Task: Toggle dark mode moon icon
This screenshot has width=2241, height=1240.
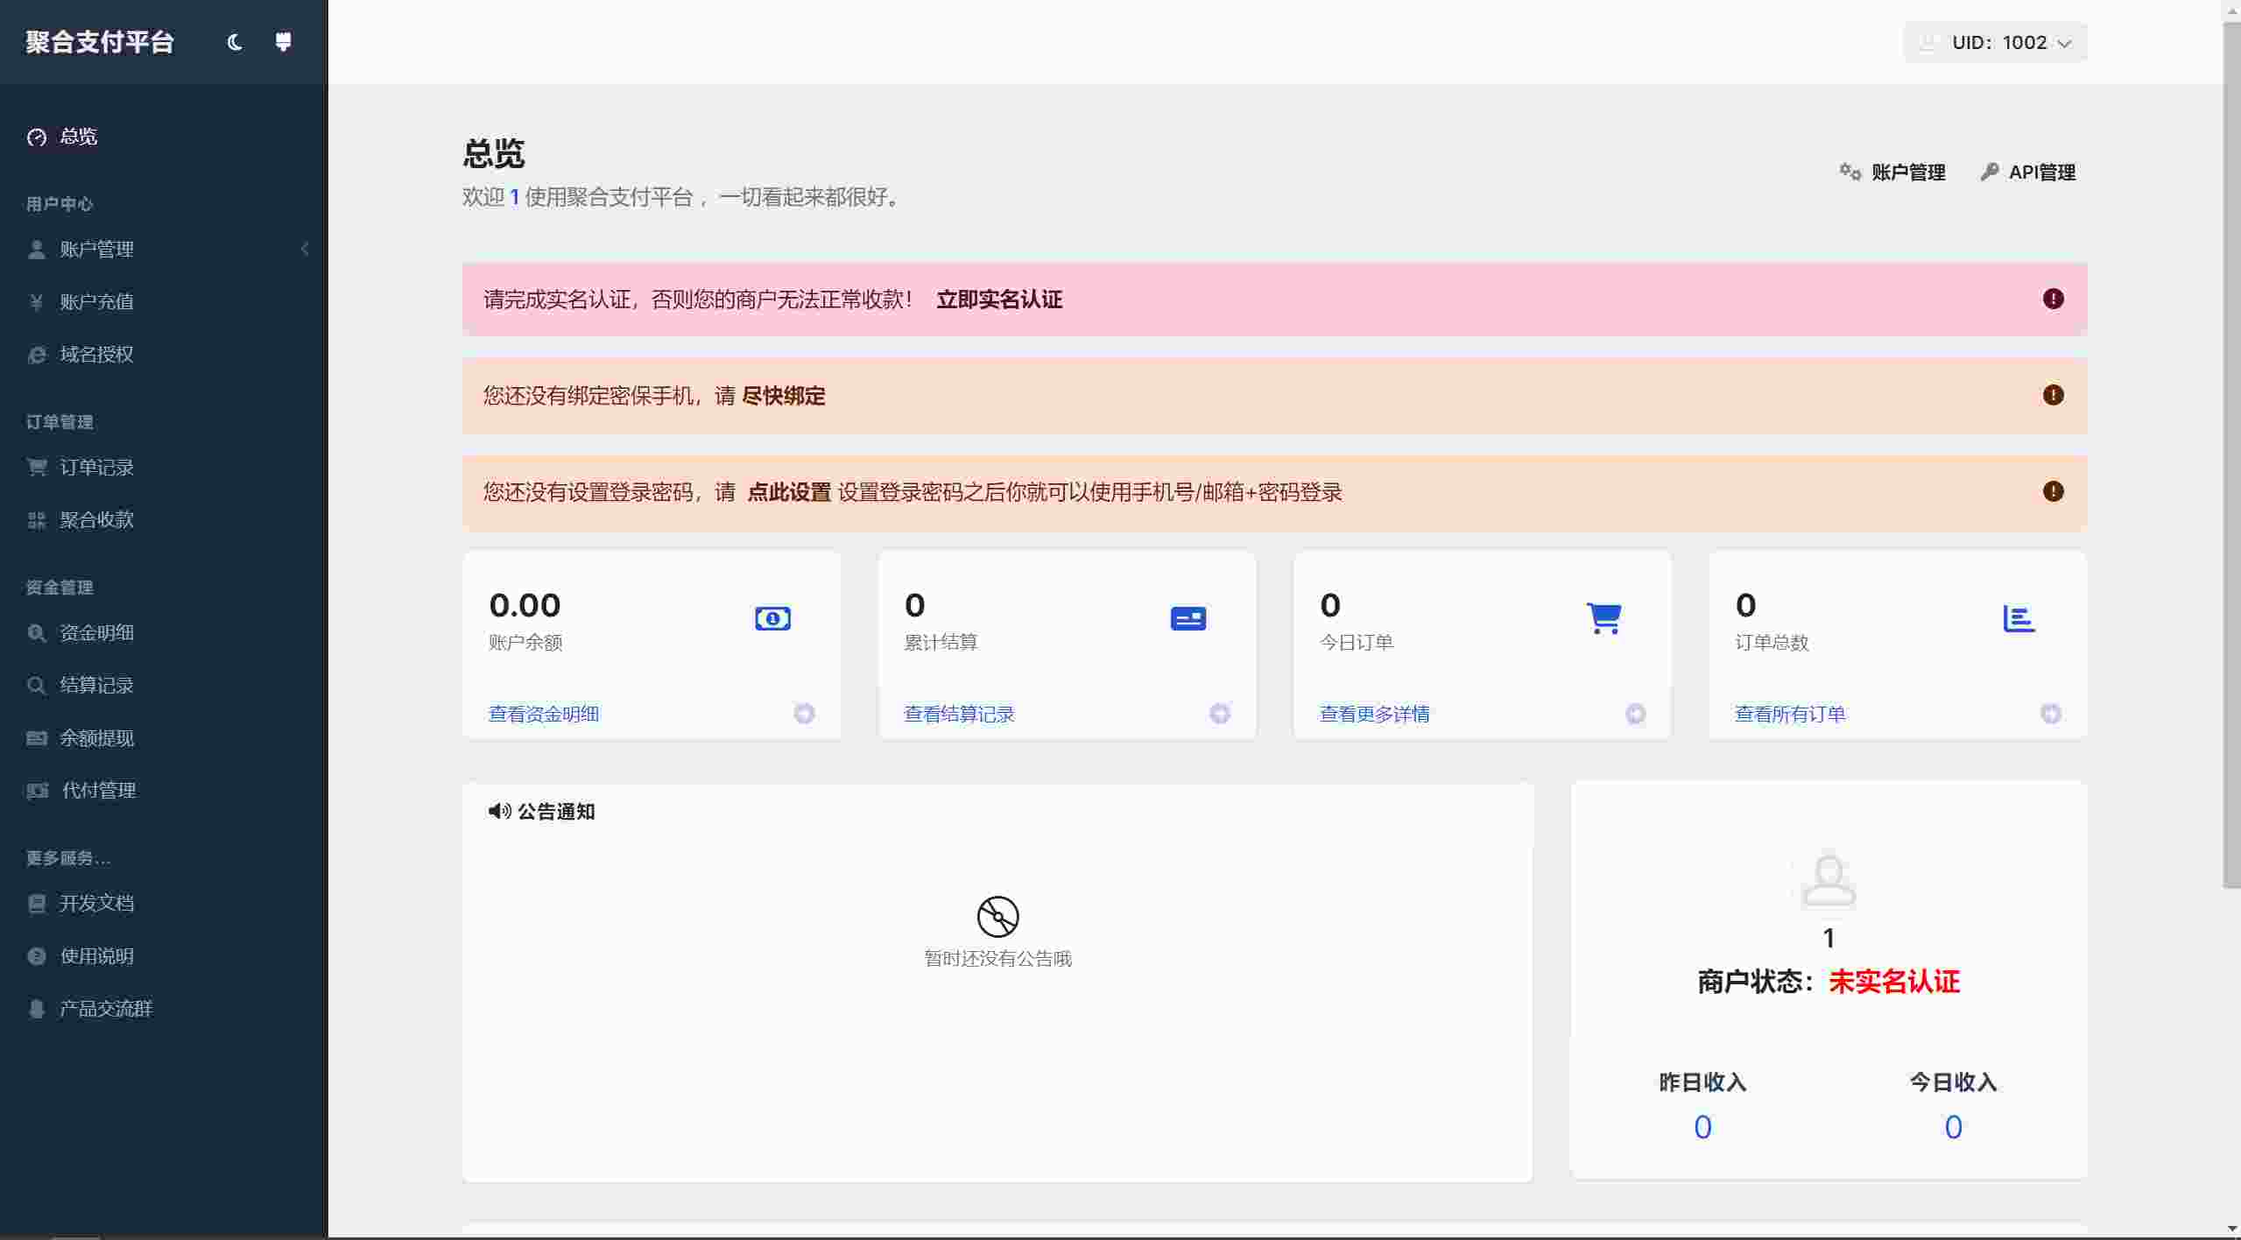Action: [234, 42]
